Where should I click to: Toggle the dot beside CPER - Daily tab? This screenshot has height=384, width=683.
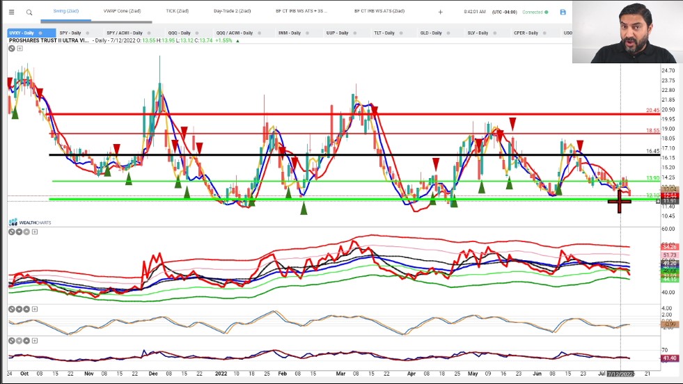tap(544, 33)
